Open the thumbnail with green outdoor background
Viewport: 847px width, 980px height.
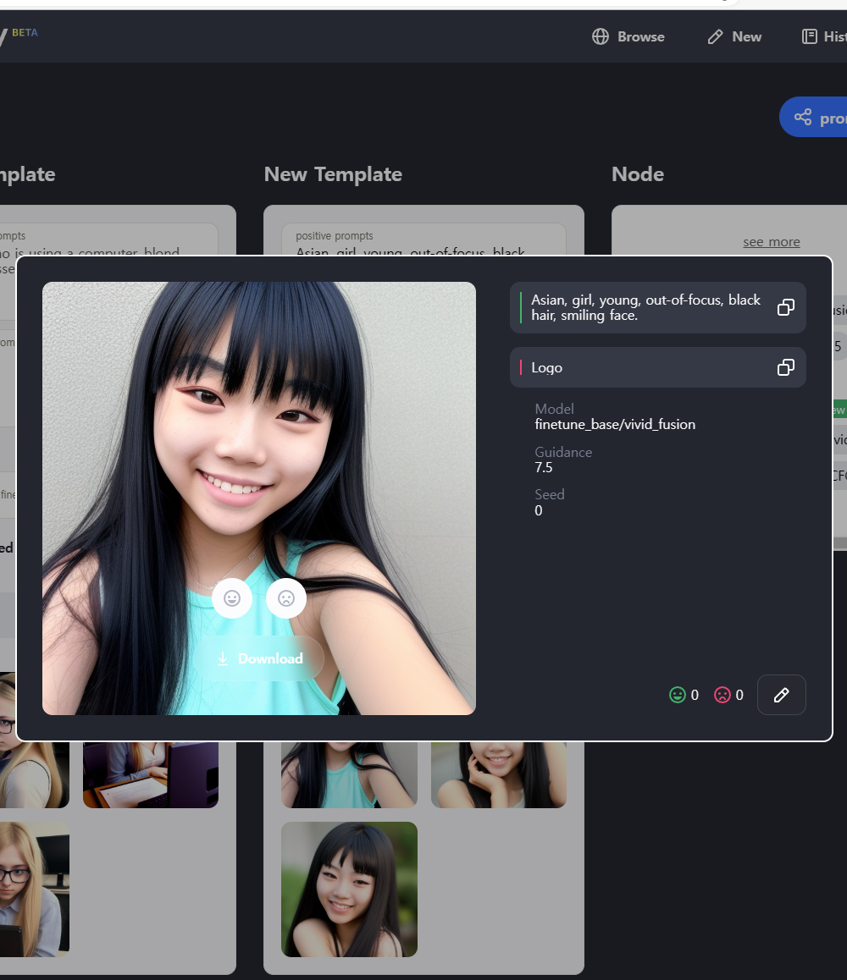(349, 889)
